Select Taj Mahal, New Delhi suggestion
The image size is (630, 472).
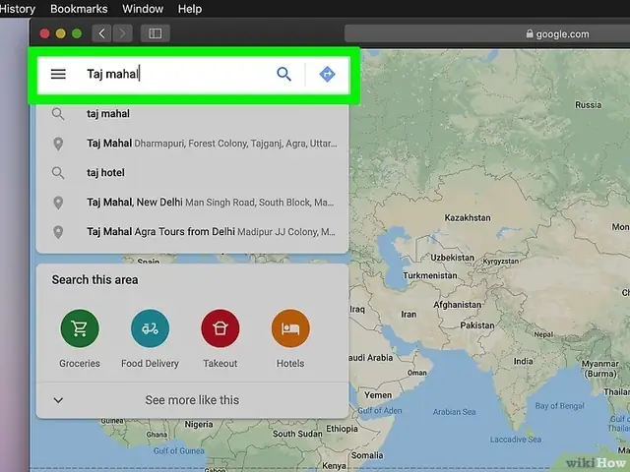point(192,203)
